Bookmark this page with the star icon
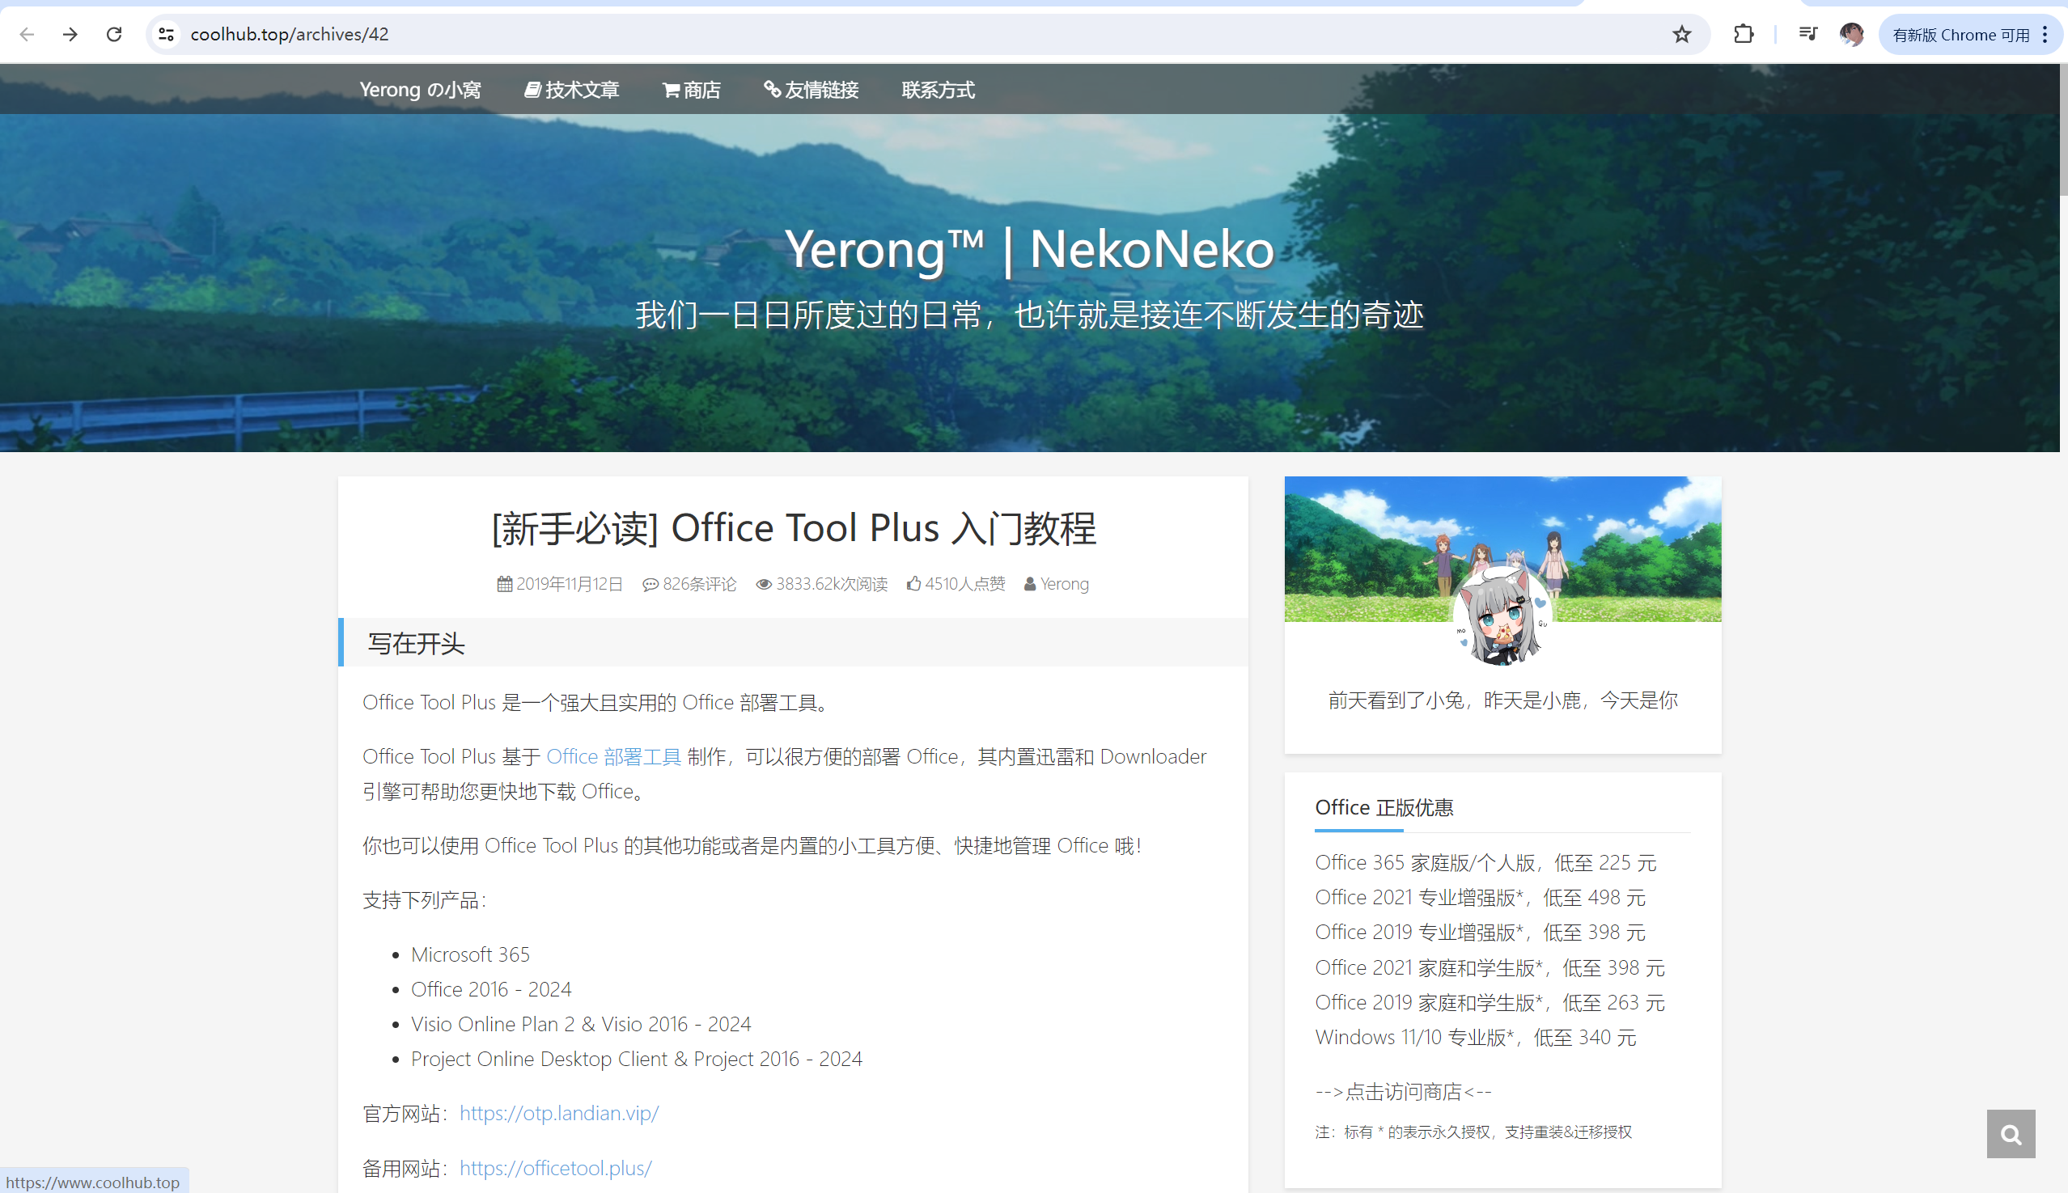The image size is (2068, 1193). click(1681, 35)
